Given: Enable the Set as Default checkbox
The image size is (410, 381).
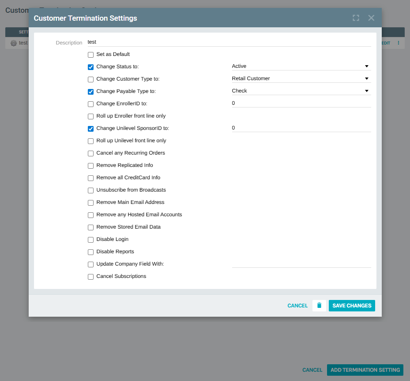Looking at the screenshot, I should 90,55.
